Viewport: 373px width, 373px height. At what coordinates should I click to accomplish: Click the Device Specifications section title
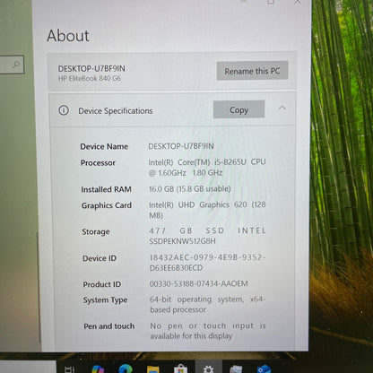116,111
